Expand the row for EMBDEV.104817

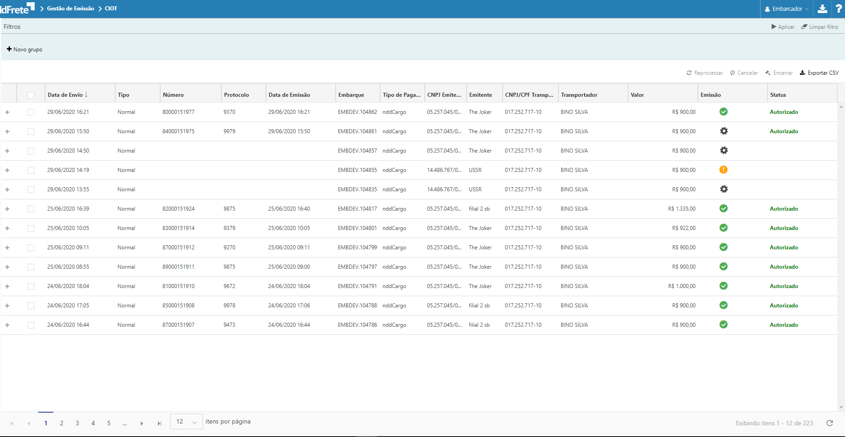[7, 209]
